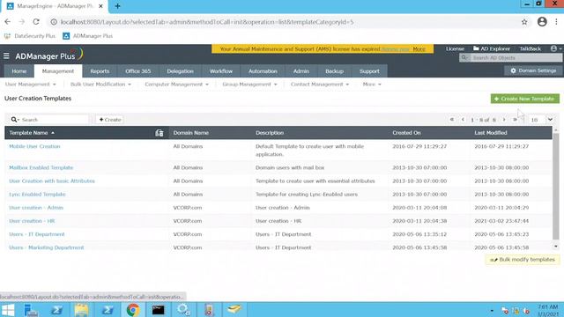The image size is (564, 317).
Task: Click Create New Template button
Action: [525, 99]
